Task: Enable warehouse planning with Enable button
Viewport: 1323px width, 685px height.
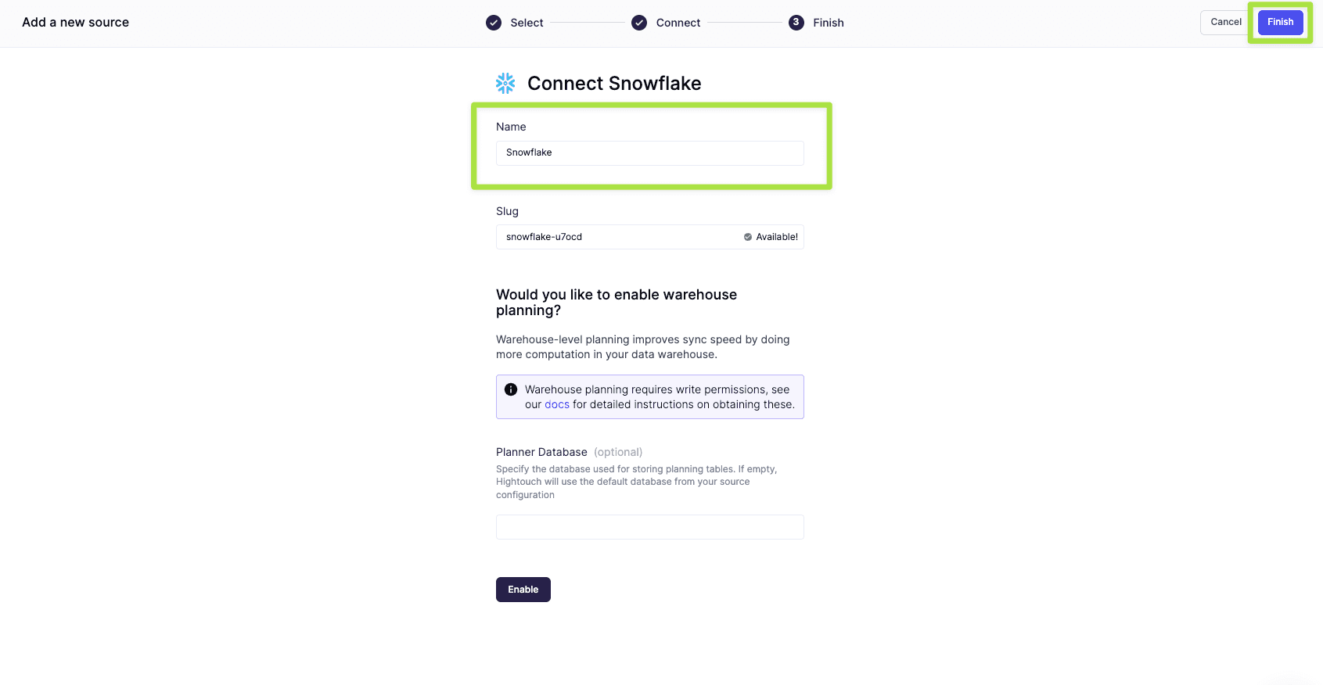Action: point(523,590)
